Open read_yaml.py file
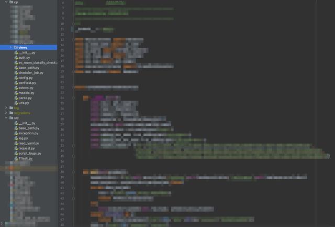This screenshot has height=227, width=335. 29,143
